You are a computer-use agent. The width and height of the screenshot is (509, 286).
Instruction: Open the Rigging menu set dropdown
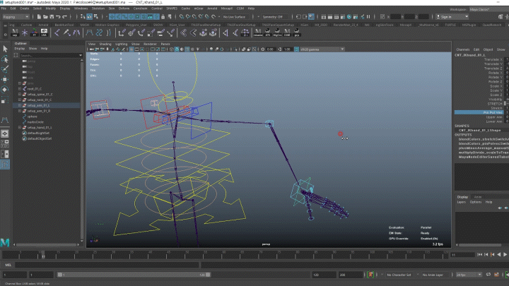click(x=16, y=16)
